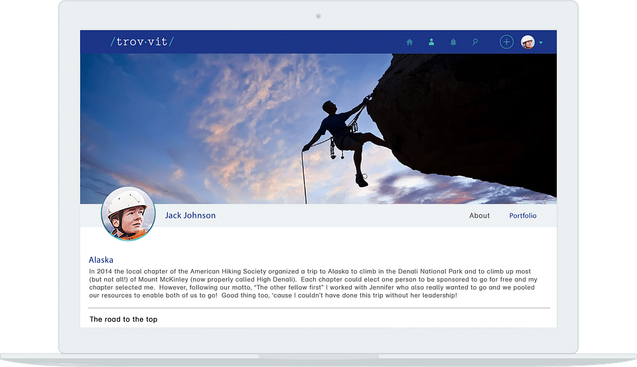
Task: Switch to the Portfolio tab
Action: click(x=523, y=216)
